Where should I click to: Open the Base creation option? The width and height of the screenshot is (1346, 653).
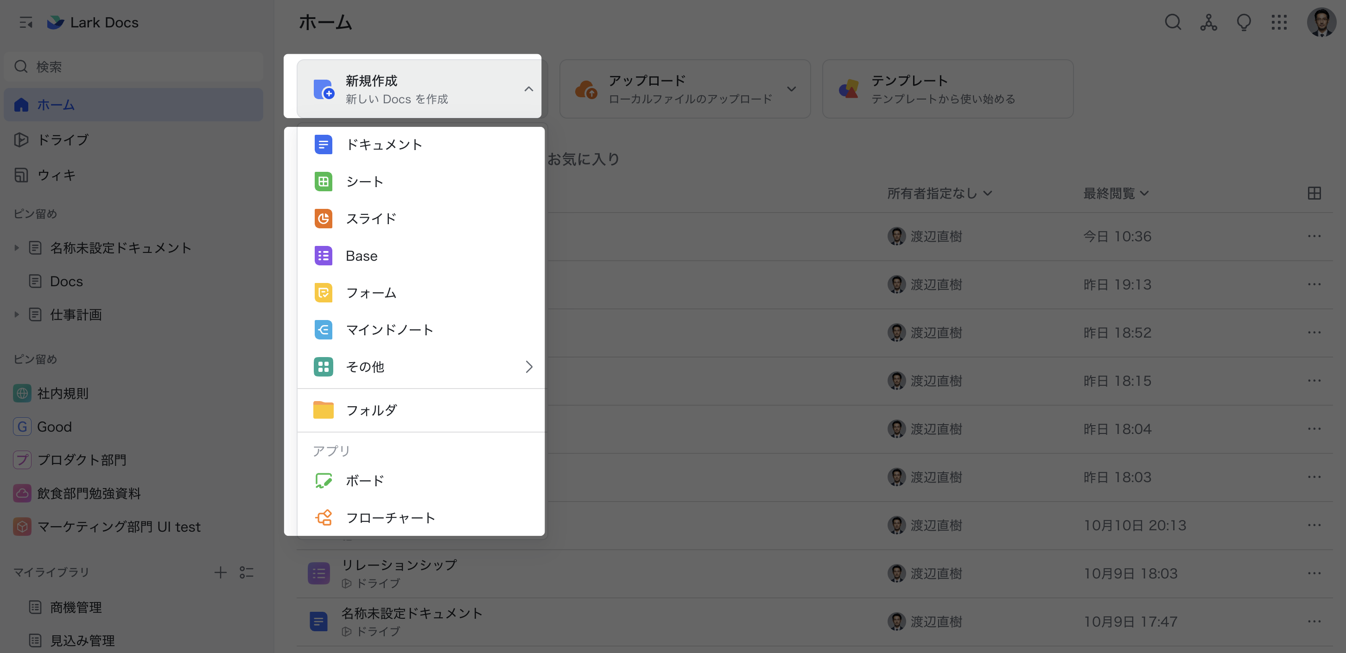click(x=362, y=256)
